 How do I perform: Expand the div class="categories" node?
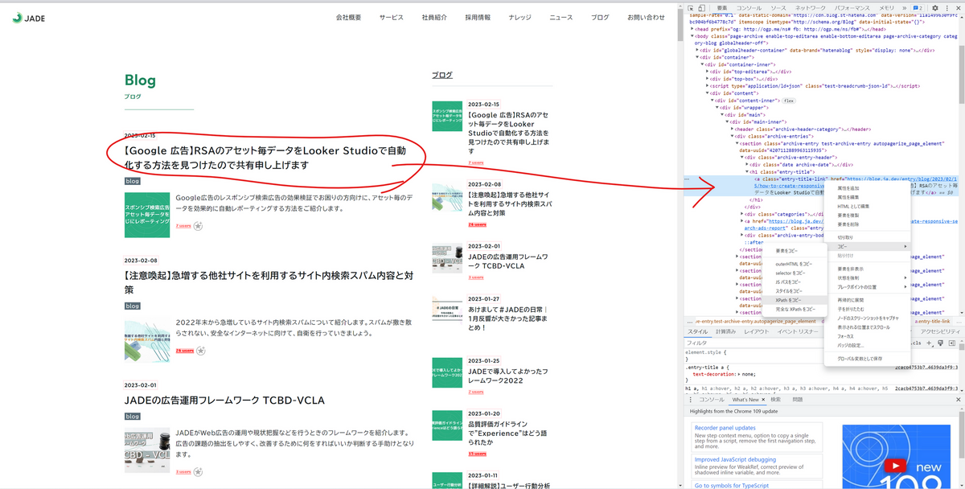pyautogui.click(x=741, y=214)
